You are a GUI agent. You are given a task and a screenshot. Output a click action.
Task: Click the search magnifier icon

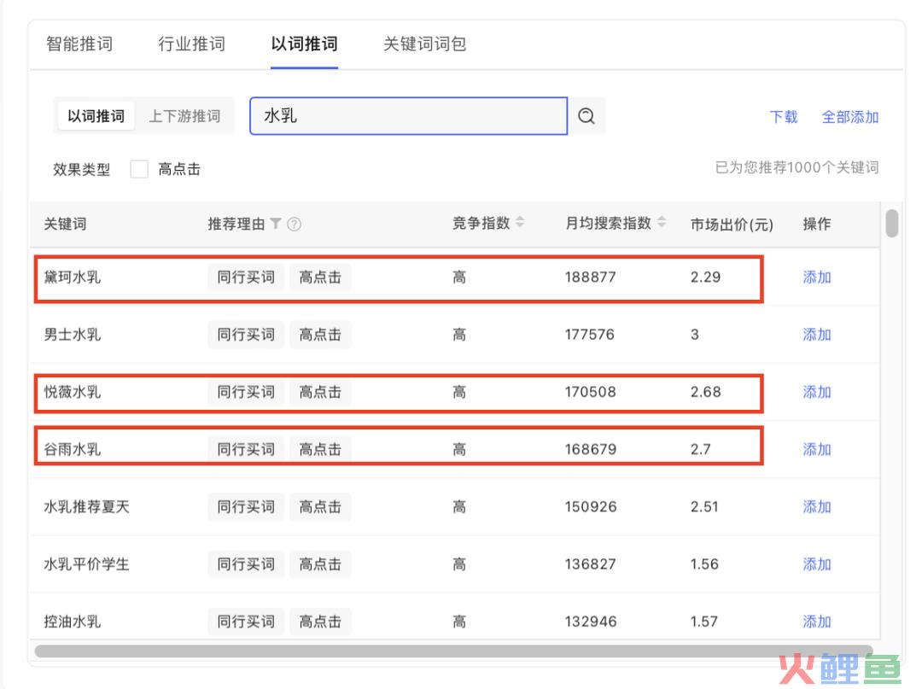(x=586, y=116)
